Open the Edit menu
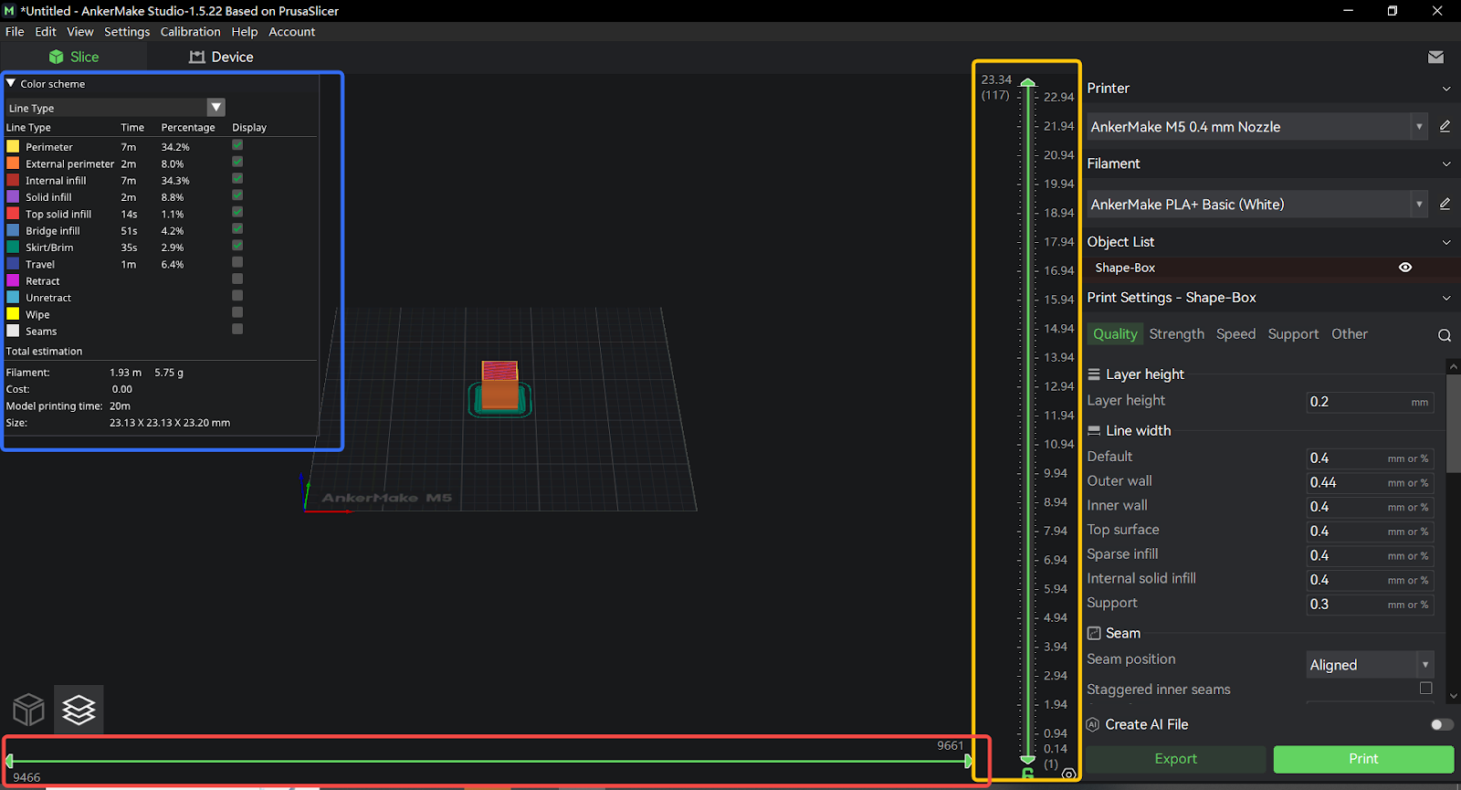Screen dimensions: 1461x790 coord(46,31)
